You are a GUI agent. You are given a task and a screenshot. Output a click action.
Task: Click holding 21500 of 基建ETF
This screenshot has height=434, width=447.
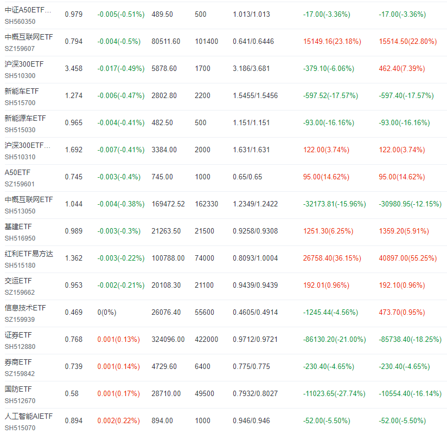click(205, 231)
